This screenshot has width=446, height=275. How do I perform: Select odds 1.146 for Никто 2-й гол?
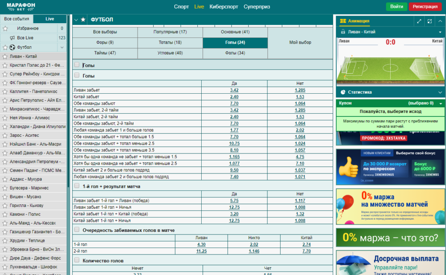[x=254, y=251]
